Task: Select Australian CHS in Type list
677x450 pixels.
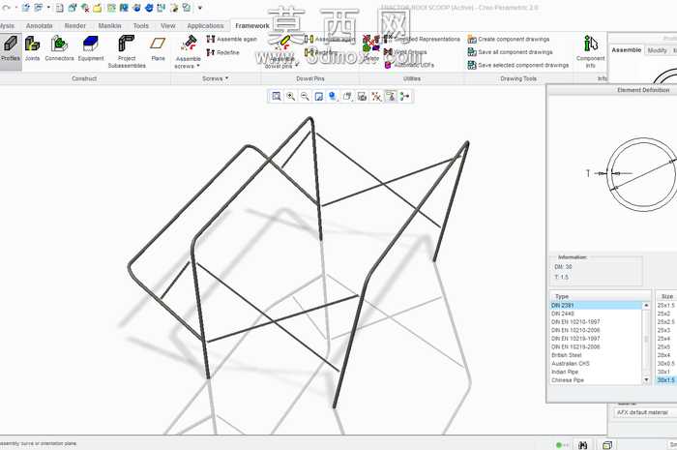Action: (x=596, y=363)
